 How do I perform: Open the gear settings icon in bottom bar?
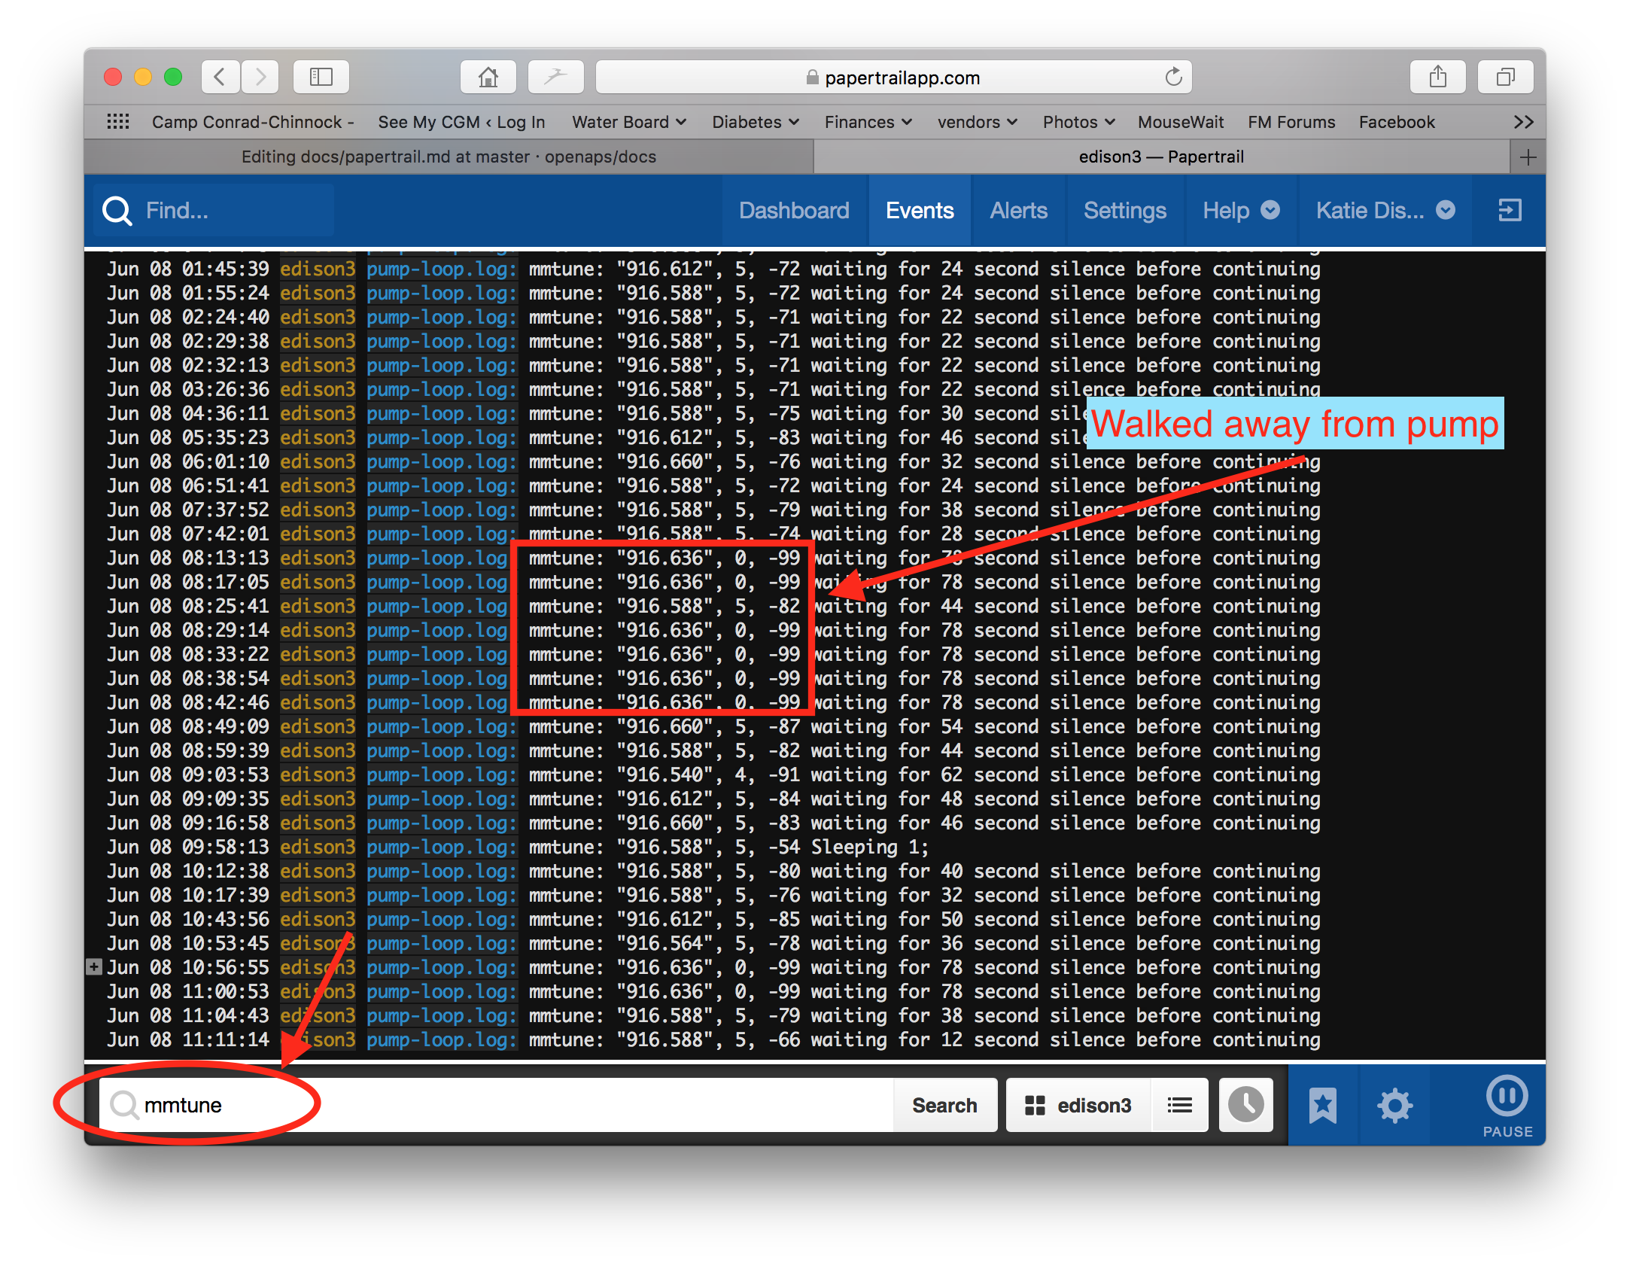pos(1394,1104)
